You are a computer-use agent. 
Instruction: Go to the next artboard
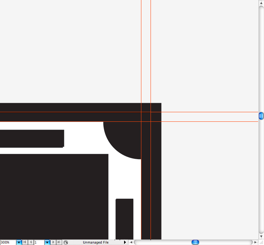click(53, 242)
